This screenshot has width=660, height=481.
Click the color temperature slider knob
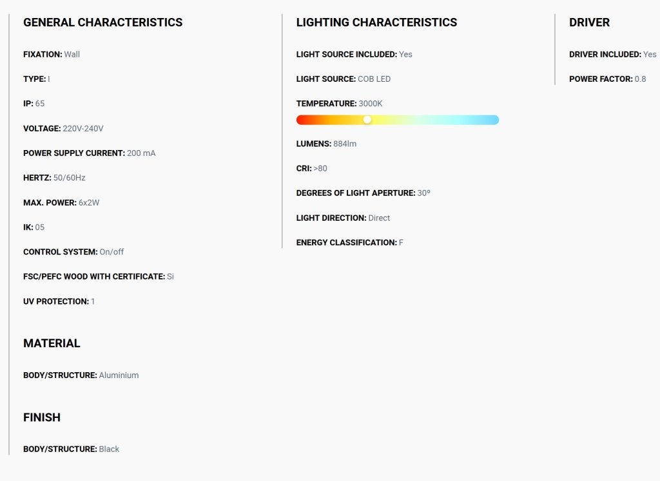367,120
